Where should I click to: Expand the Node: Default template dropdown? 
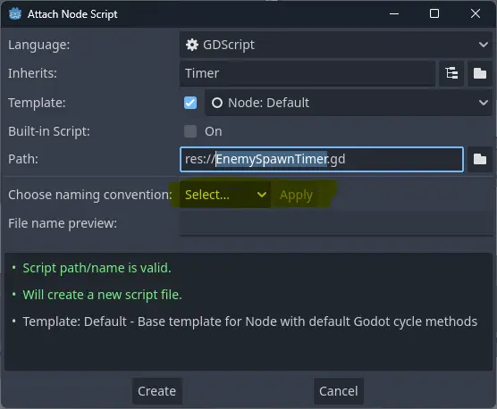(348, 103)
